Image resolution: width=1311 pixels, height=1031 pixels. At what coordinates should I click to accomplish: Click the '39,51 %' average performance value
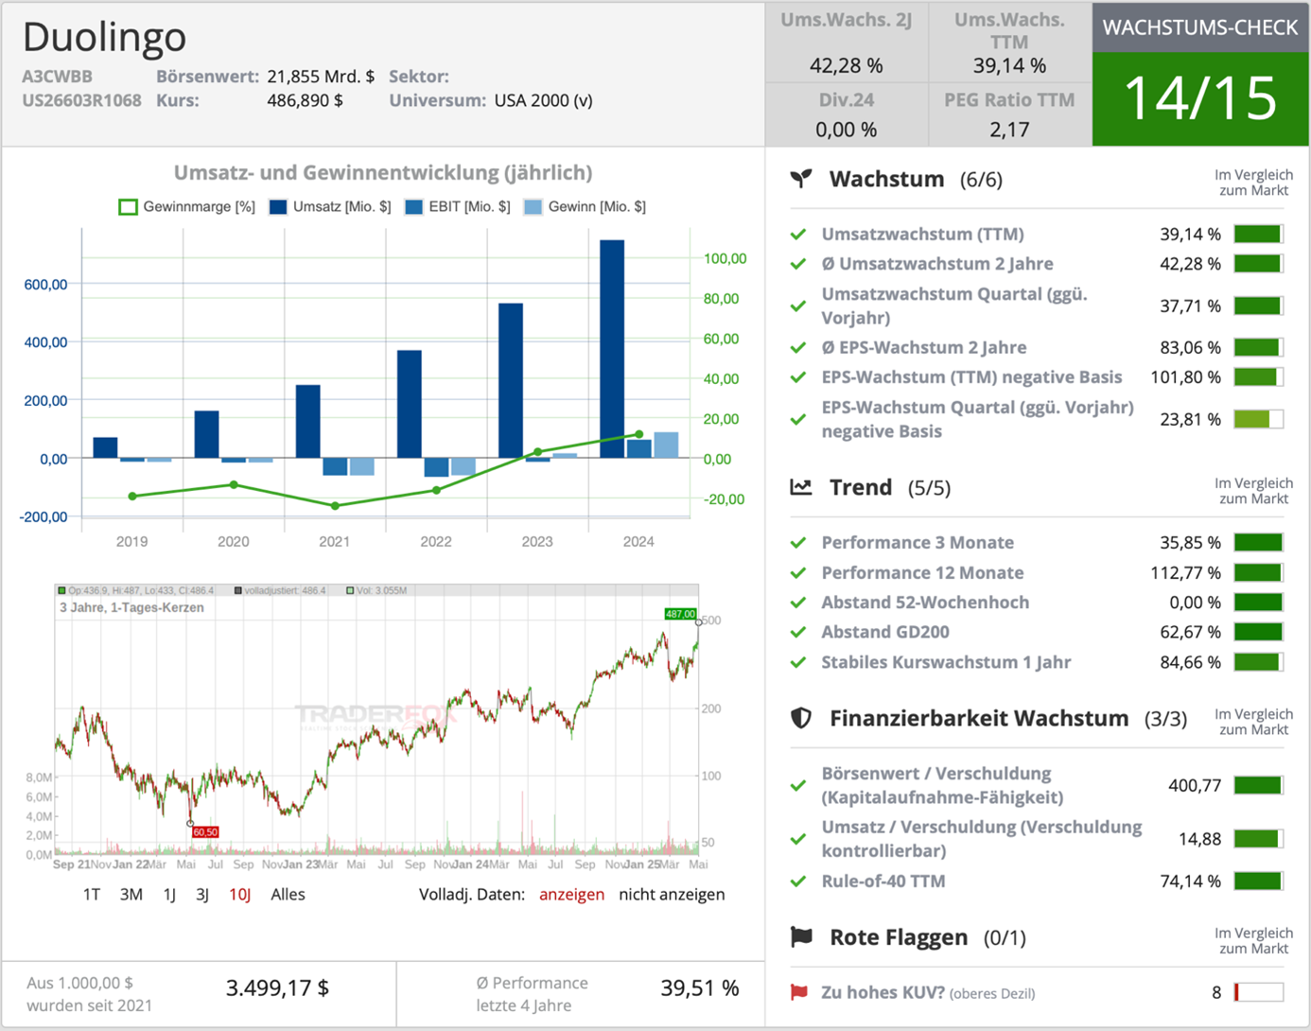click(700, 988)
